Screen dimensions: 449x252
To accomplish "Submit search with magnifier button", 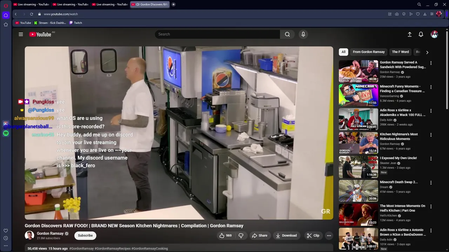I will pyautogui.click(x=287, y=34).
